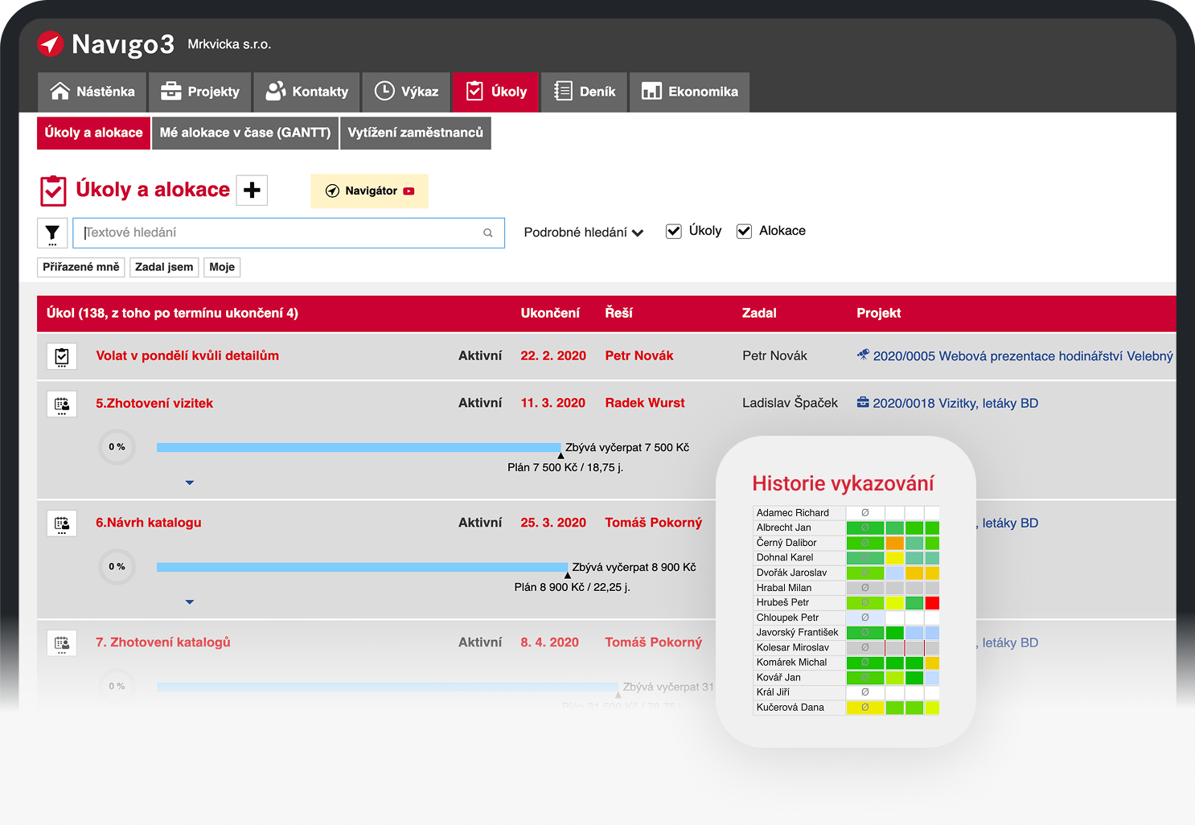The image size is (1195, 825).
Task: Open project link 2020/0018 Vizitky, letáky BD
Action: pos(955,404)
